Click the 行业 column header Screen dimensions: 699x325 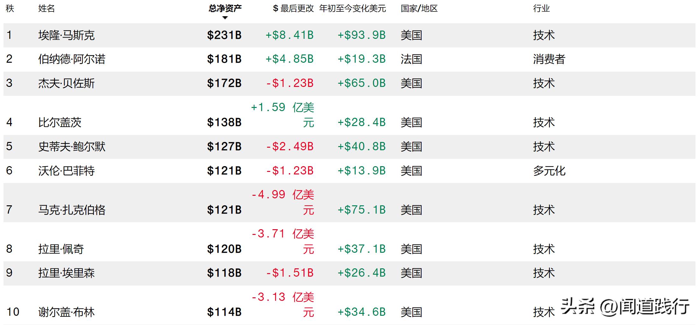point(542,9)
